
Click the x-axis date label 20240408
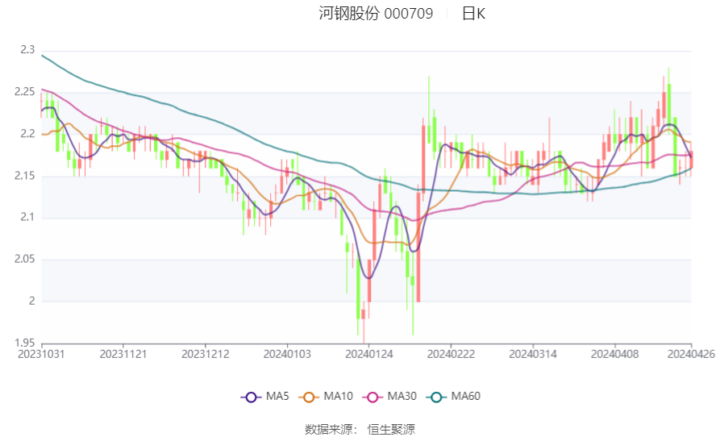tap(614, 355)
